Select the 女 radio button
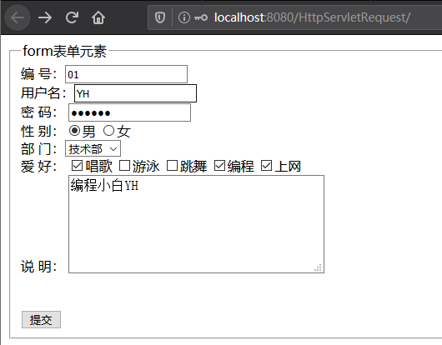 pos(108,131)
